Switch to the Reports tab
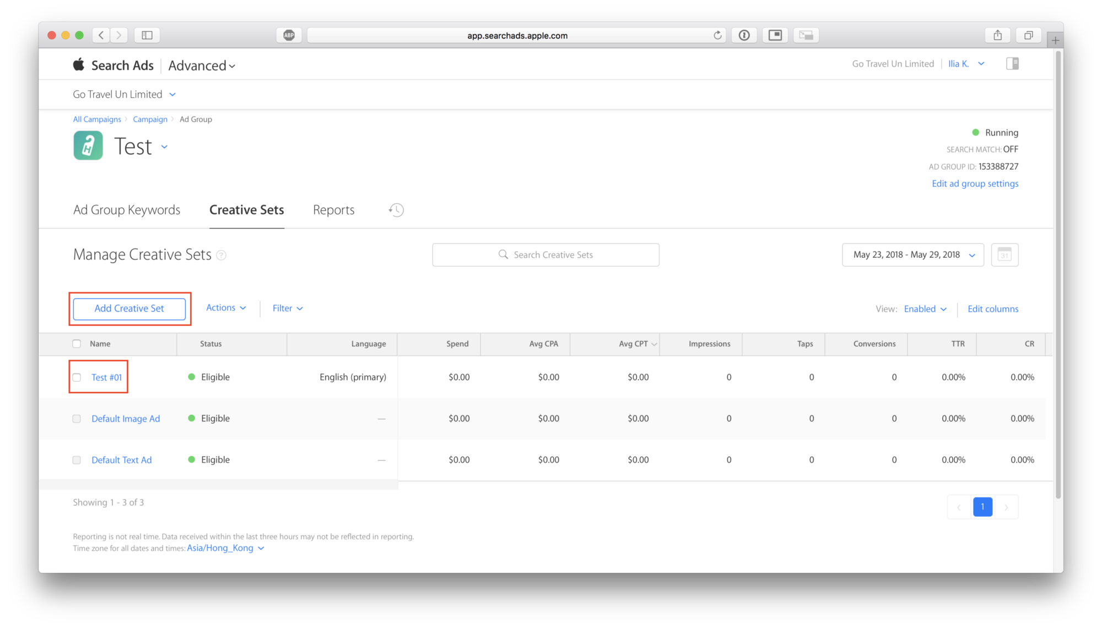The image size is (1102, 628). (333, 210)
